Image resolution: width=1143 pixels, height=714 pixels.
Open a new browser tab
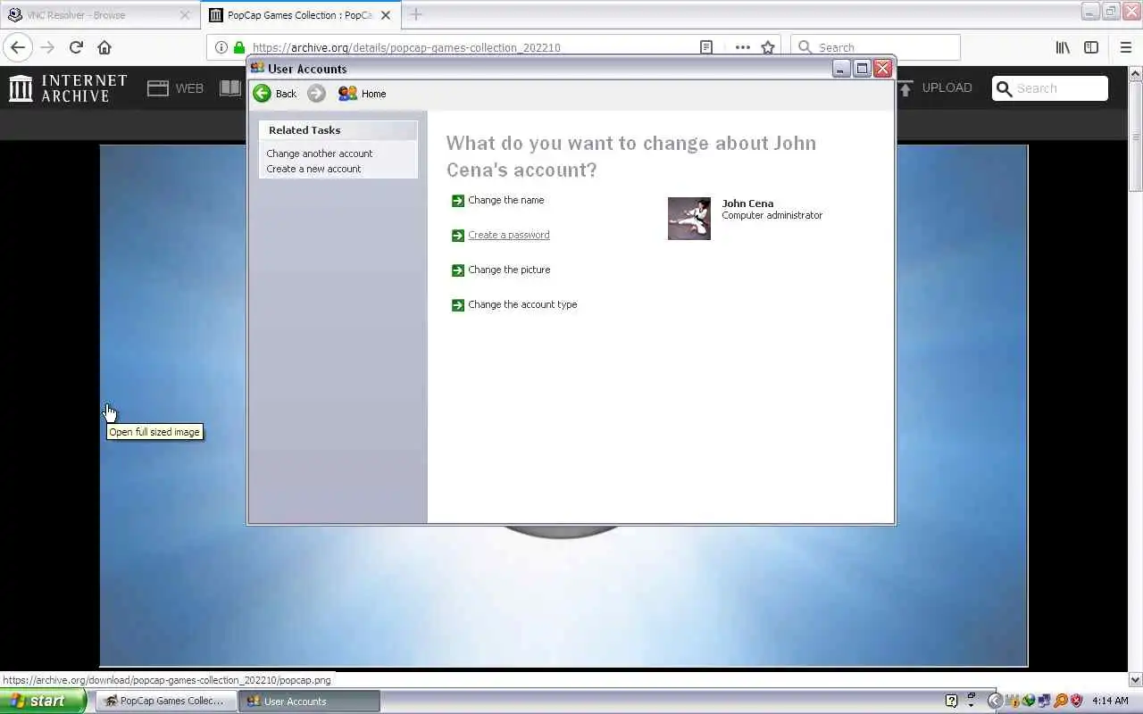pos(416,14)
